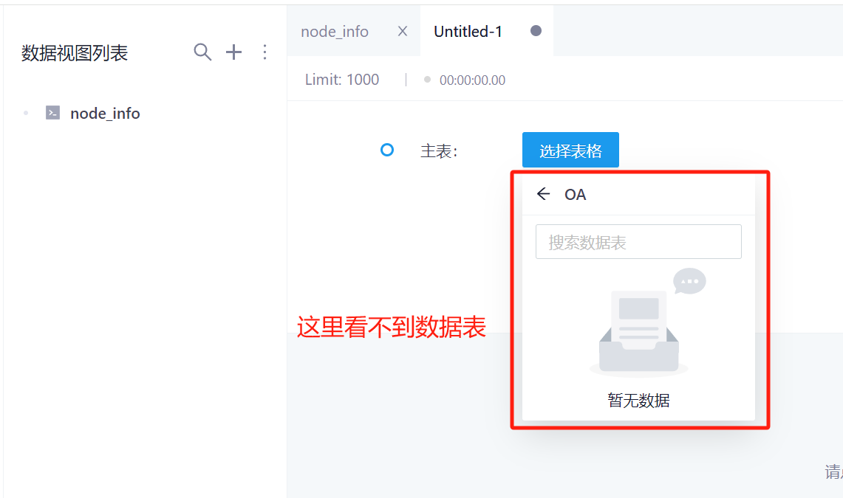Focus the 搜索数据表 search field
The image size is (843, 498).
pyautogui.click(x=638, y=241)
